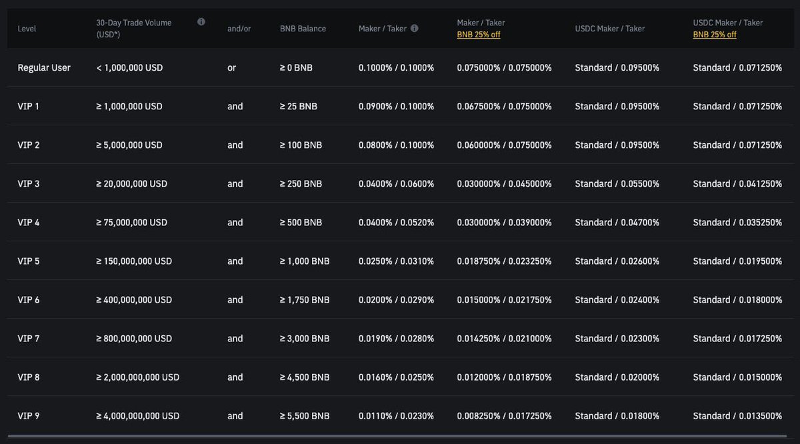Click the 'Standard / 0.01800%' USDC fee cell

click(x=617, y=415)
